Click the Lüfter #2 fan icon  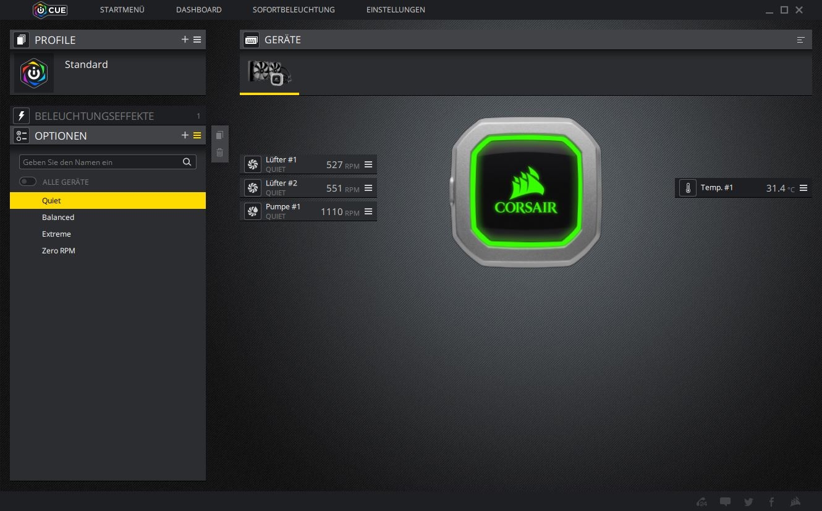252,187
